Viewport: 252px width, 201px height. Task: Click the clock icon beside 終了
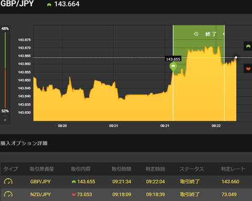point(196,34)
